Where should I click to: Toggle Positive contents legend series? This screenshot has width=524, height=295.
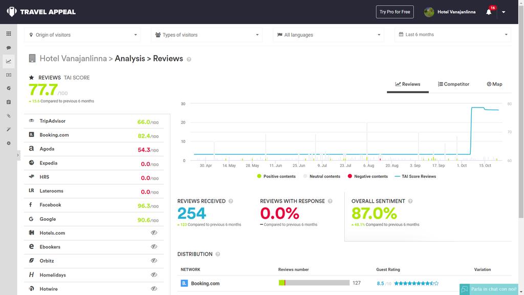click(x=276, y=176)
